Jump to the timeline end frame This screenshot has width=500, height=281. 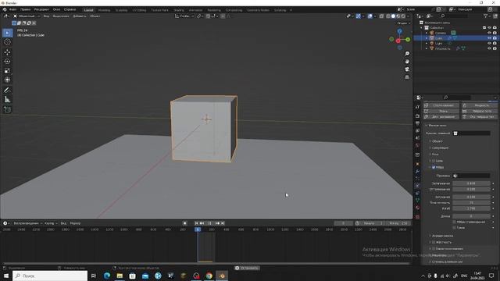click(223, 223)
